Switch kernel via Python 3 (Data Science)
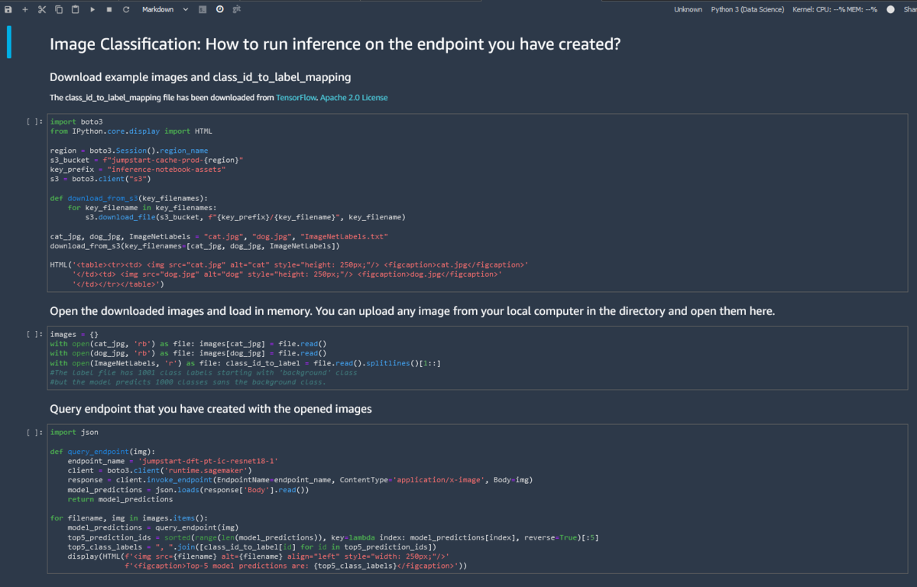 tap(749, 9)
